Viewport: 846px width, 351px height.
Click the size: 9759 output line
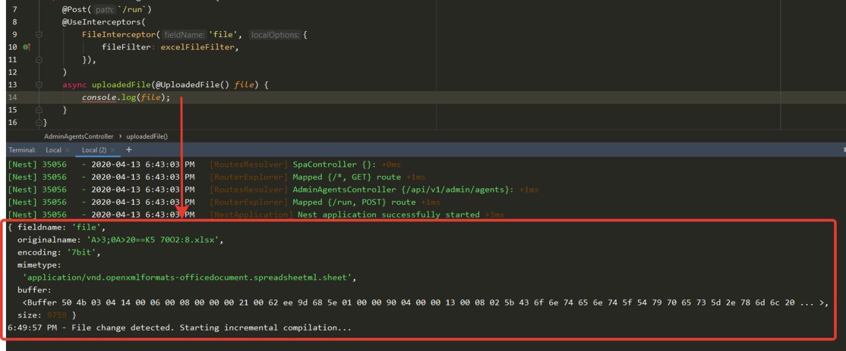47,315
